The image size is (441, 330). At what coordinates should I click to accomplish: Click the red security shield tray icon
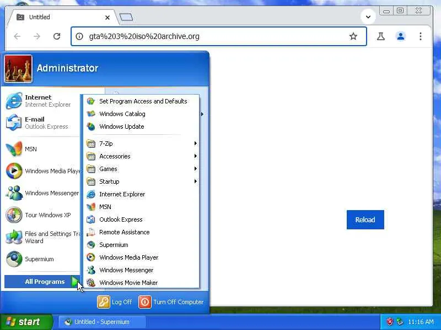point(390,322)
